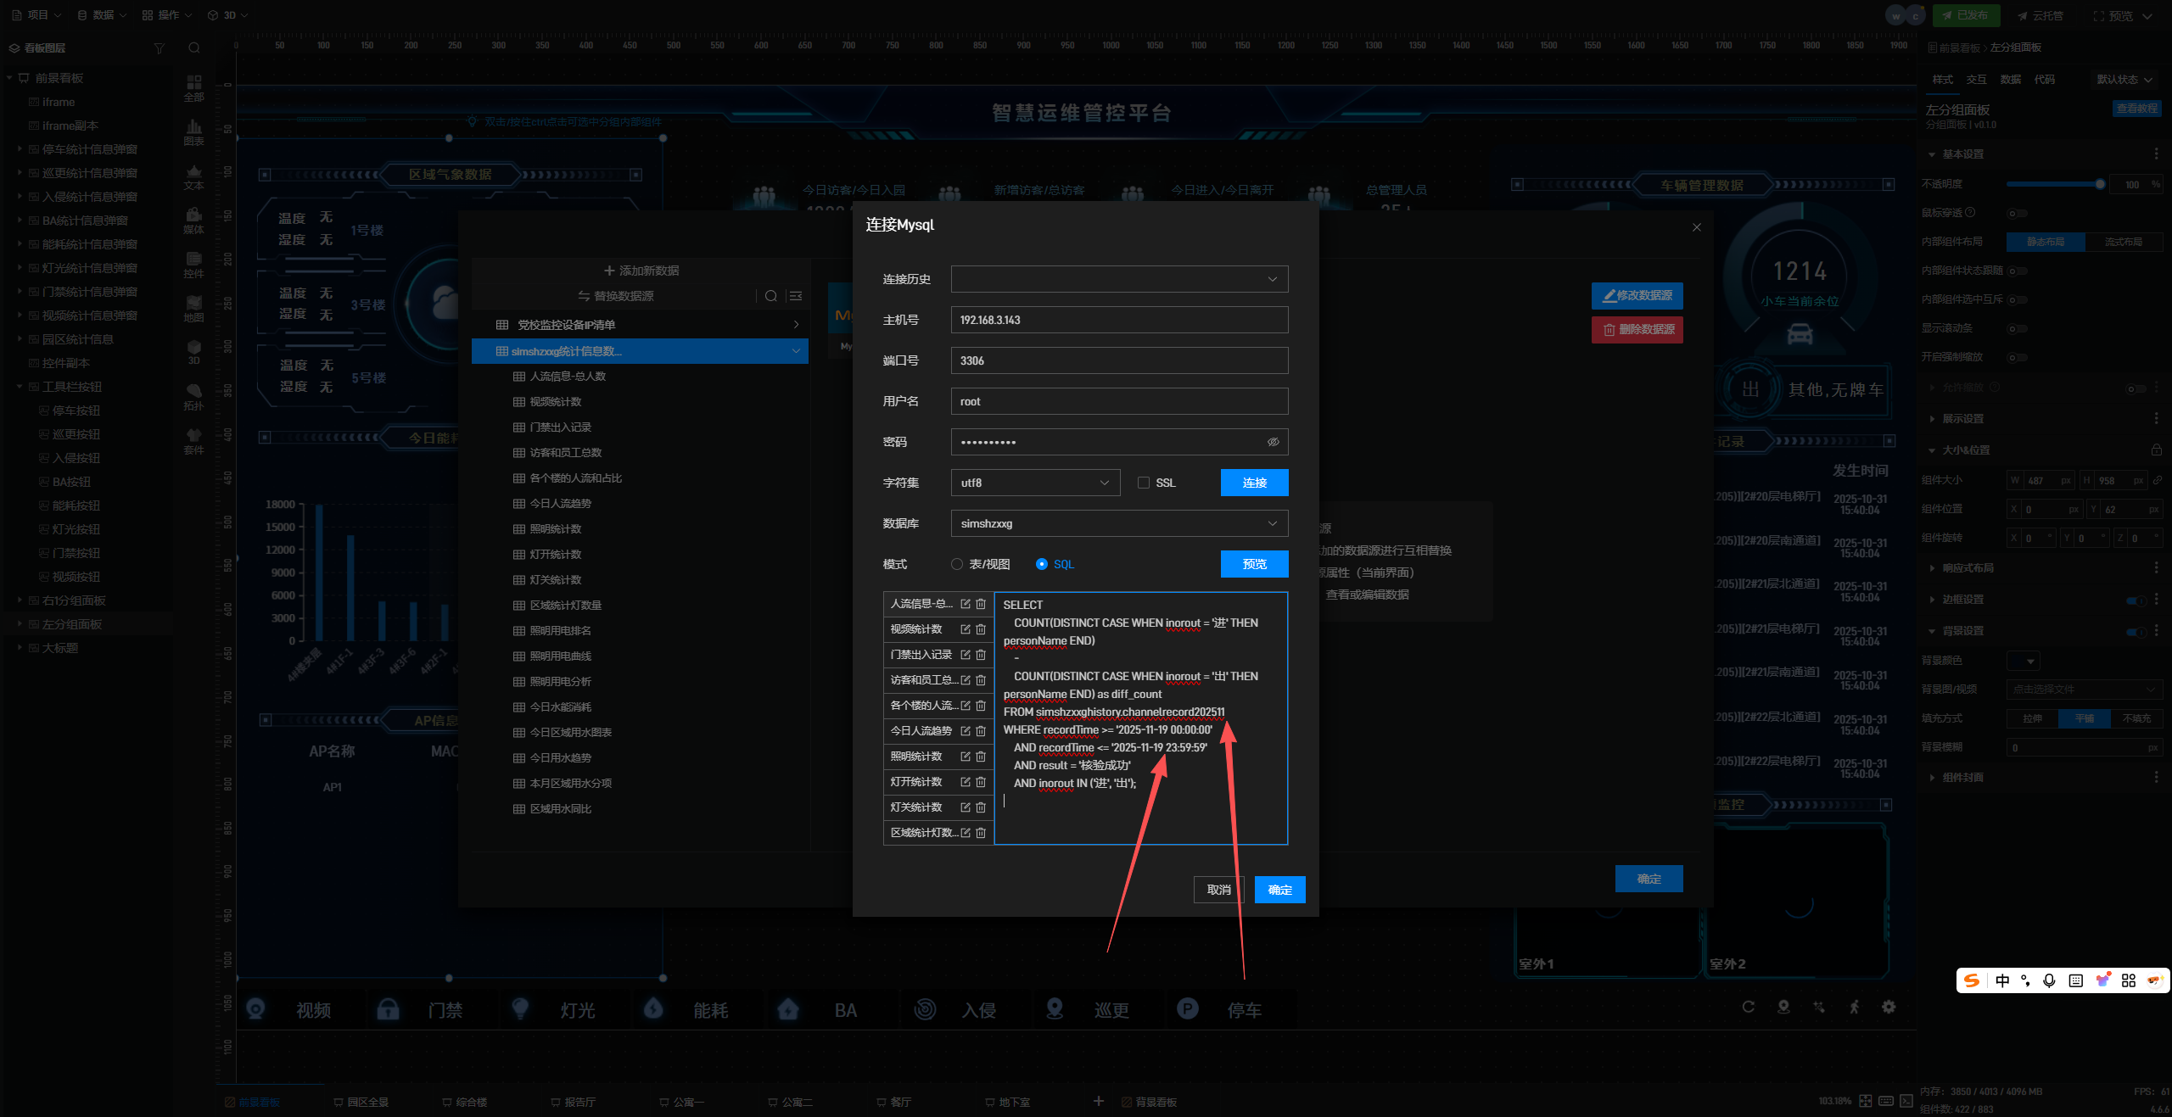Open the 字符集 utf8 dropdown
2172x1117 pixels.
1035,483
